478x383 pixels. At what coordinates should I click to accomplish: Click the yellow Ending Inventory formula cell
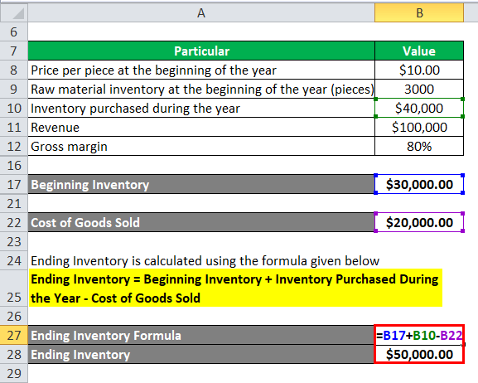[x=235, y=288]
